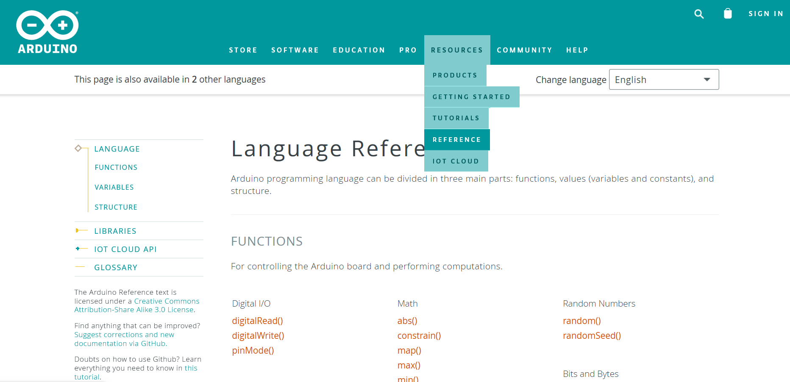
Task: Open the constrain() reference
Action: coord(419,336)
